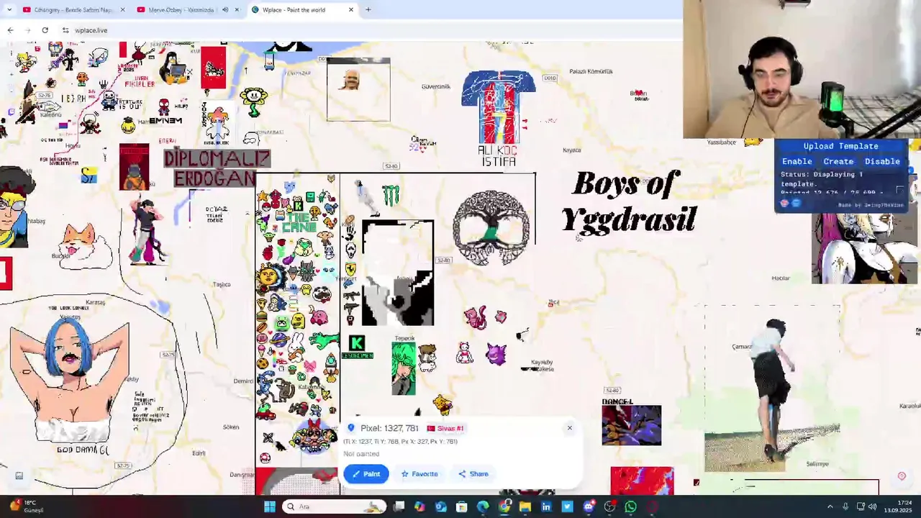The height and width of the screenshot is (518, 921).
Task: Open Microsoft Edge from the taskbar
Action: 483,507
